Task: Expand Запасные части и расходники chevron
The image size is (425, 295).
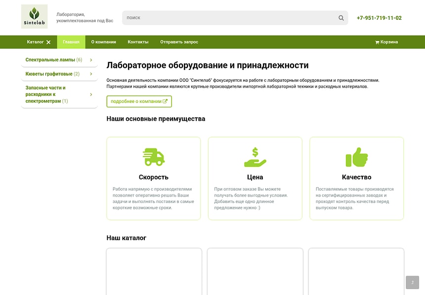Action: [91, 95]
